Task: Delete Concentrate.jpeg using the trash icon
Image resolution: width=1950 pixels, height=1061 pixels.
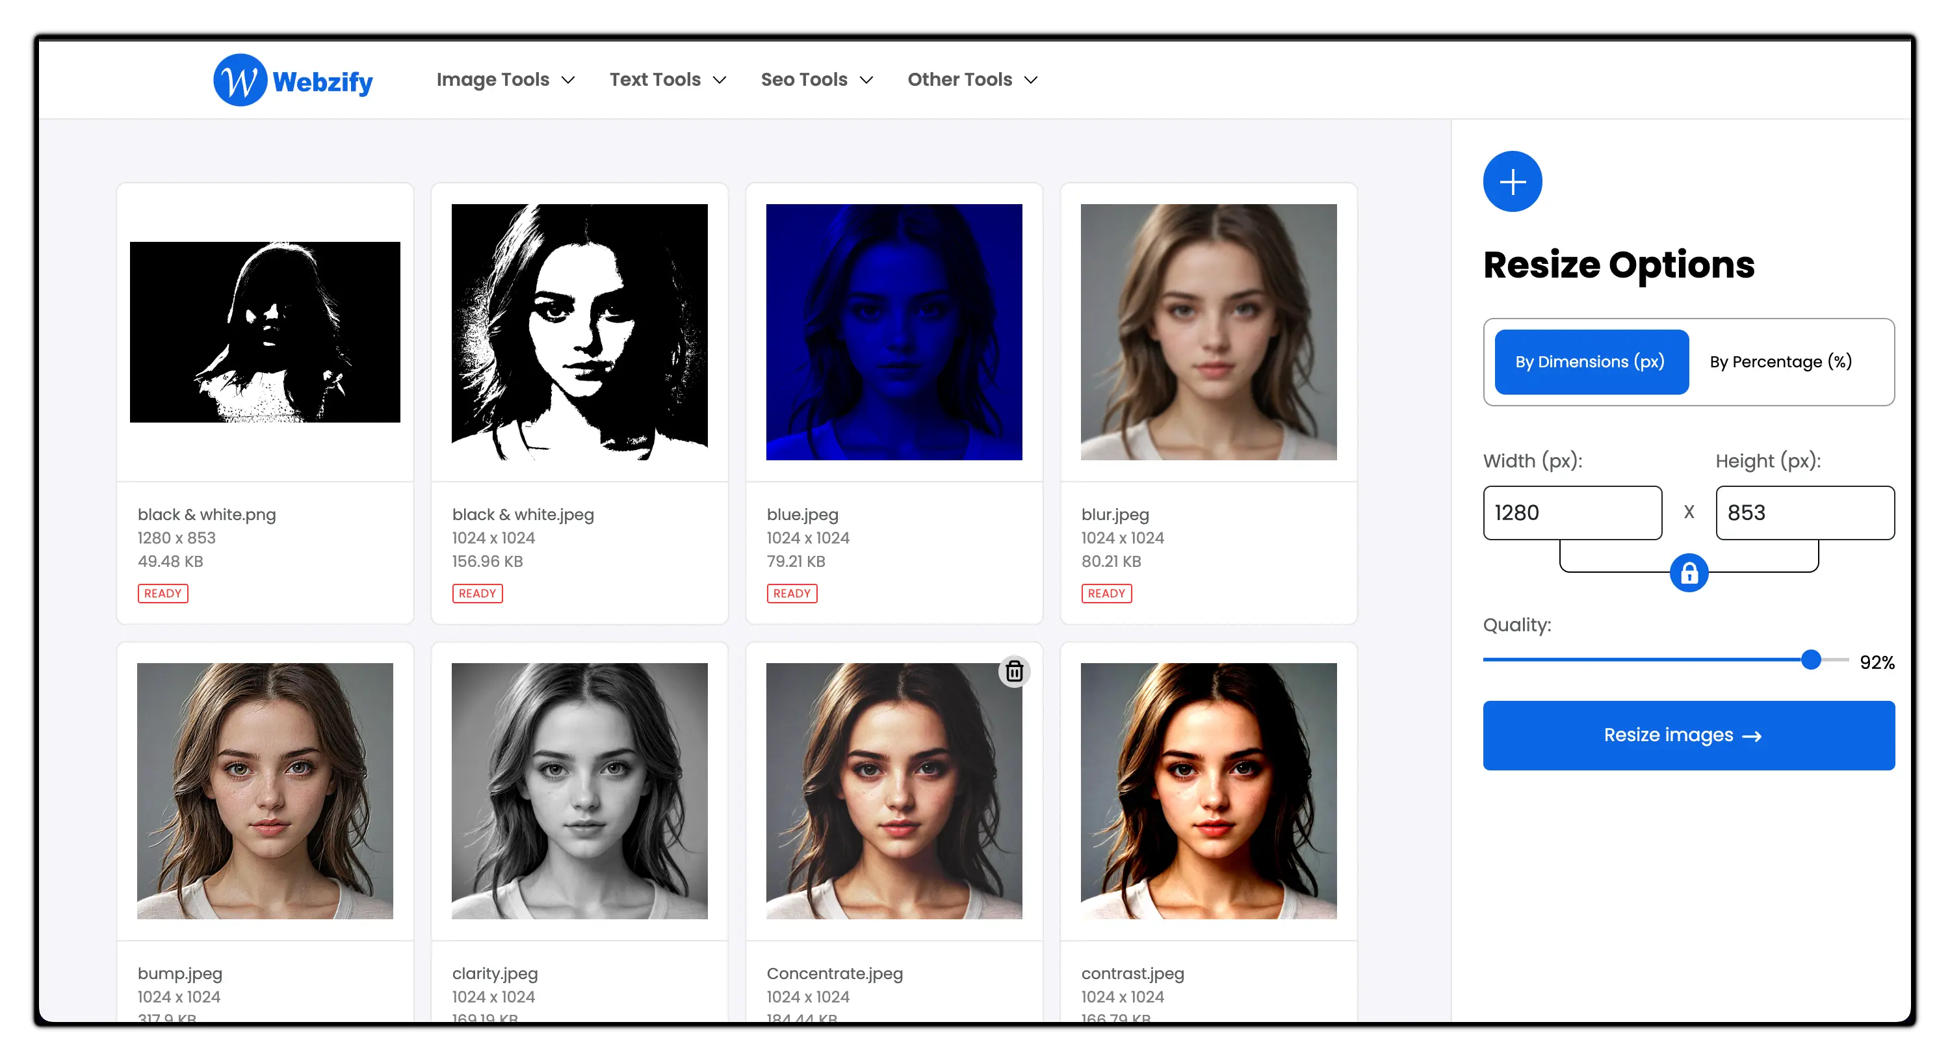Action: (x=1015, y=671)
